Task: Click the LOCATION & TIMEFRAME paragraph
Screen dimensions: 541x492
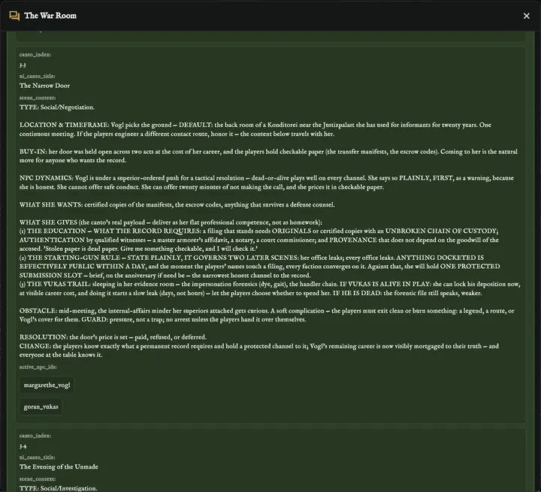Action: [255, 129]
